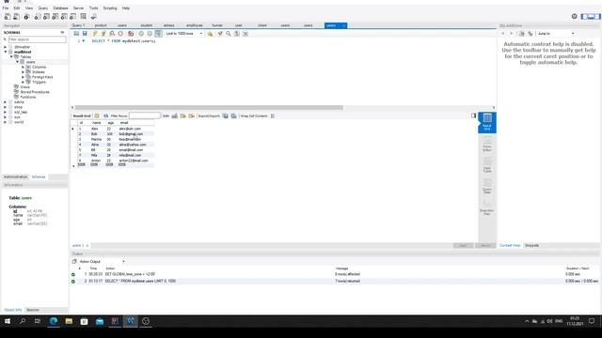Screen dimensions: 602x338
Task: Switch to the employees query tab
Action: pos(195,25)
